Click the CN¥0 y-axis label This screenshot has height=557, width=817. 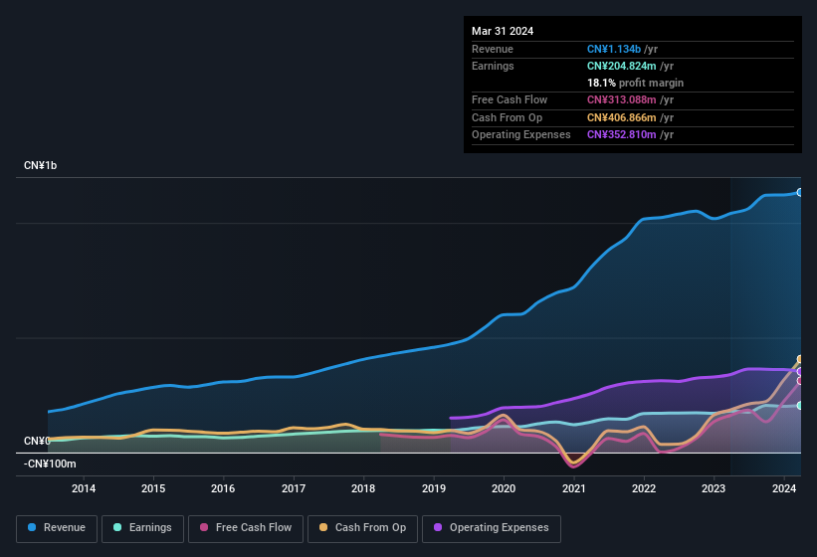click(37, 441)
